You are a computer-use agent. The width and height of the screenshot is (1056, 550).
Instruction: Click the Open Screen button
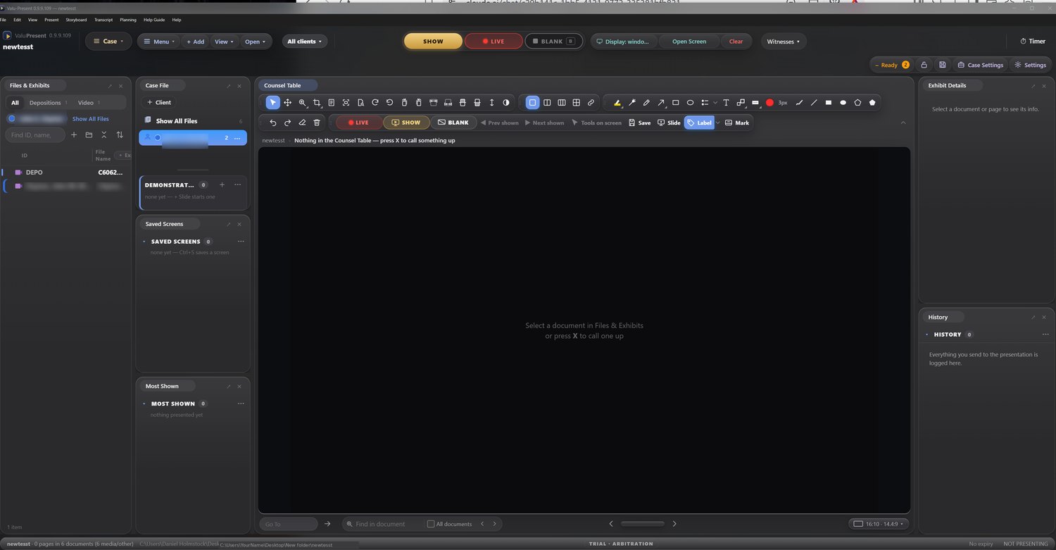coord(689,42)
